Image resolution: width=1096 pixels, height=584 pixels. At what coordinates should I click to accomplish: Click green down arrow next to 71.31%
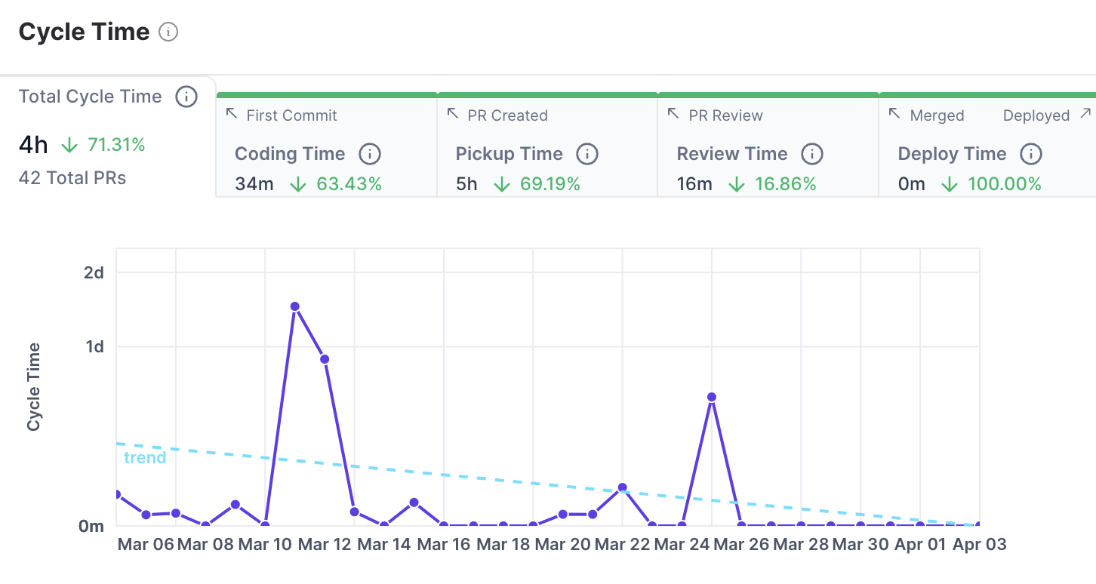click(69, 145)
